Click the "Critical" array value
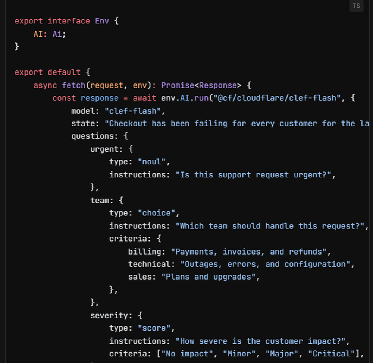The width and height of the screenshot is (373, 363). coord(332,354)
